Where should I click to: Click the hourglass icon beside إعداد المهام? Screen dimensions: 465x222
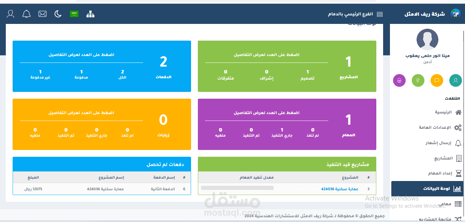pos(457,173)
